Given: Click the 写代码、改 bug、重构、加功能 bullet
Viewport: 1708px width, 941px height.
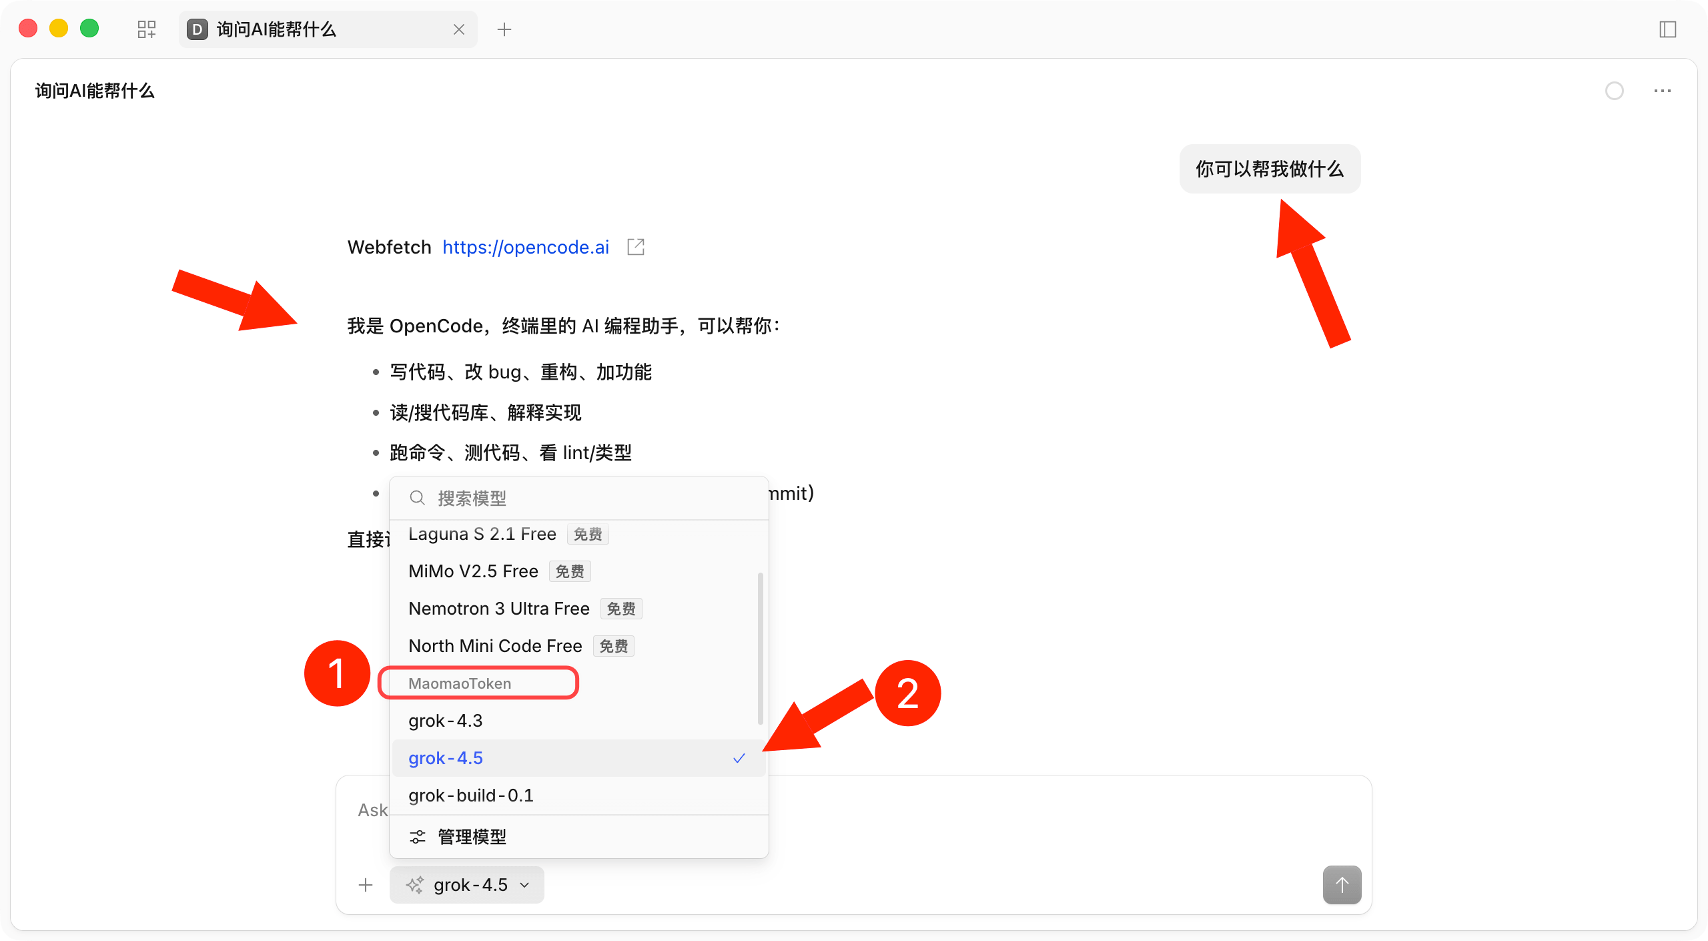Looking at the screenshot, I should pyautogui.click(x=520, y=372).
